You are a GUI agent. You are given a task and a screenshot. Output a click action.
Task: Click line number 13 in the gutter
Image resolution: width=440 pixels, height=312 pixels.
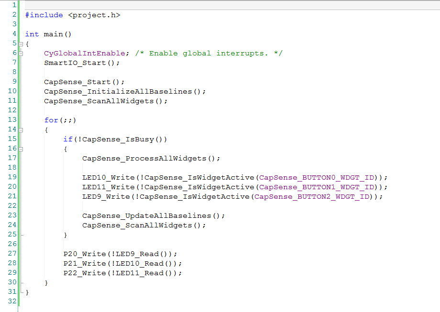click(x=12, y=119)
